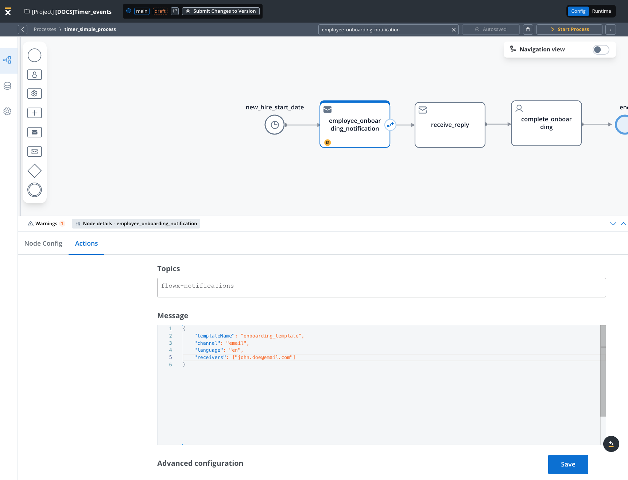Choose the plus subprocess node in palette
Image resolution: width=628 pixels, height=480 pixels.
coord(35,113)
